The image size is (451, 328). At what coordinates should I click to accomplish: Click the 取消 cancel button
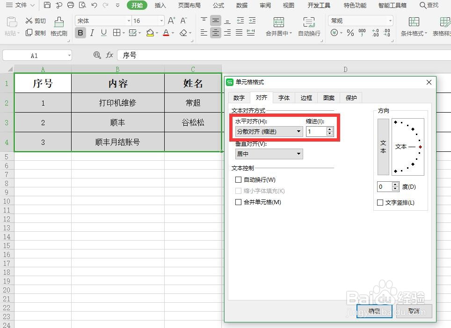point(414,311)
